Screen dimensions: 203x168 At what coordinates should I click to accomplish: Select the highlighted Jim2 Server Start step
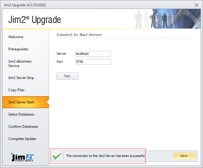(x=26, y=102)
